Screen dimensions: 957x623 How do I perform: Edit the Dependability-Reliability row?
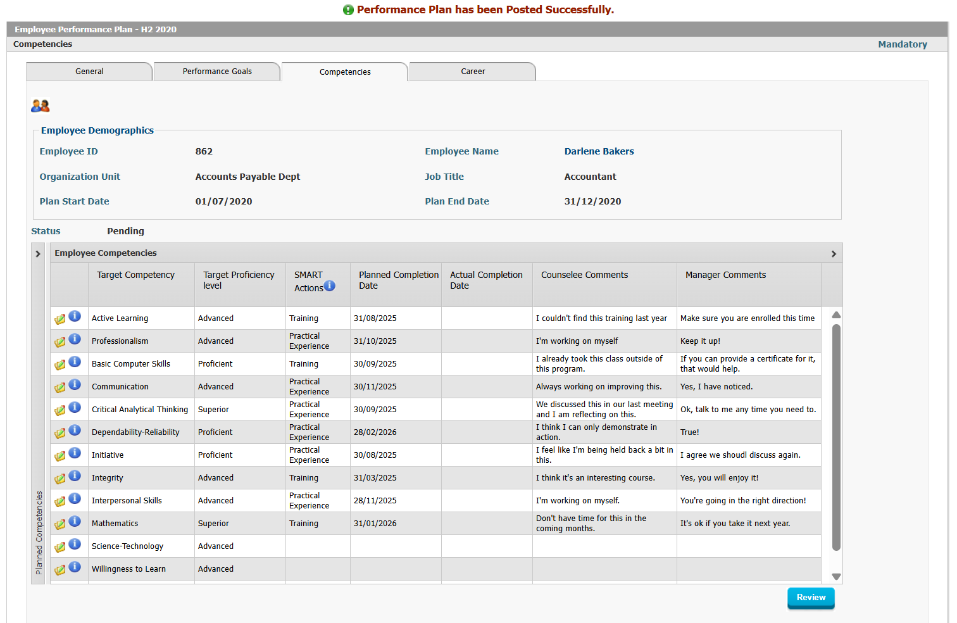tap(60, 433)
